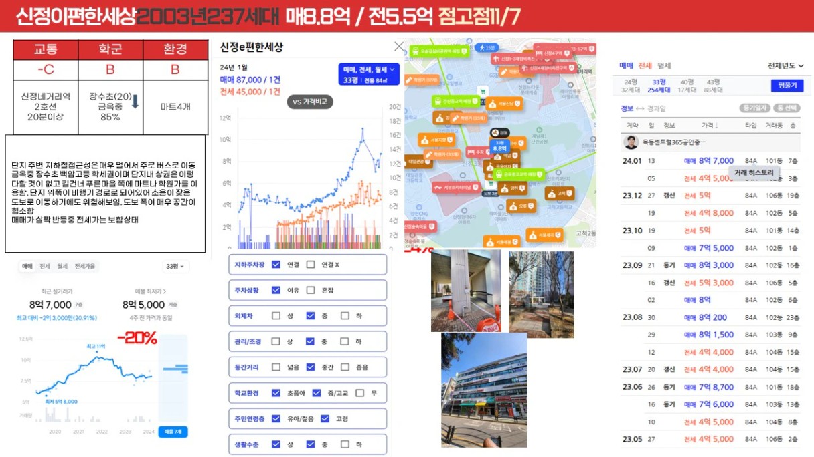The height and width of the screenshot is (457, 814).
Task: Click the 고척 school marker
Action: click(559, 194)
